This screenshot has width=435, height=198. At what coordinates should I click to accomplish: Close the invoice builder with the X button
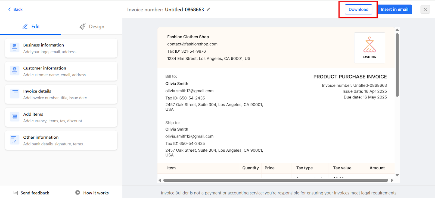(x=425, y=9)
